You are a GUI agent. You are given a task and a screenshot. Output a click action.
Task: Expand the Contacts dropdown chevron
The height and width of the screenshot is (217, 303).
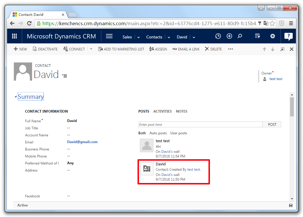[x=169, y=37]
